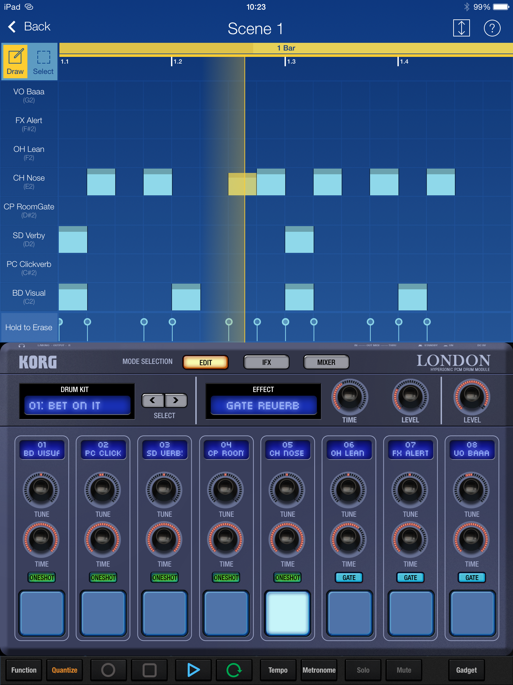513x685 pixels.
Task: Trigger drum pad 03 SD Verby
Action: (165, 613)
